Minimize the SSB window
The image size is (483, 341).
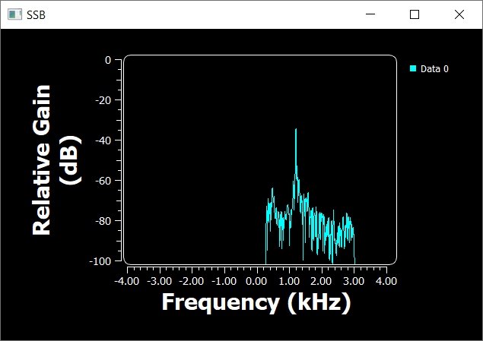point(370,14)
